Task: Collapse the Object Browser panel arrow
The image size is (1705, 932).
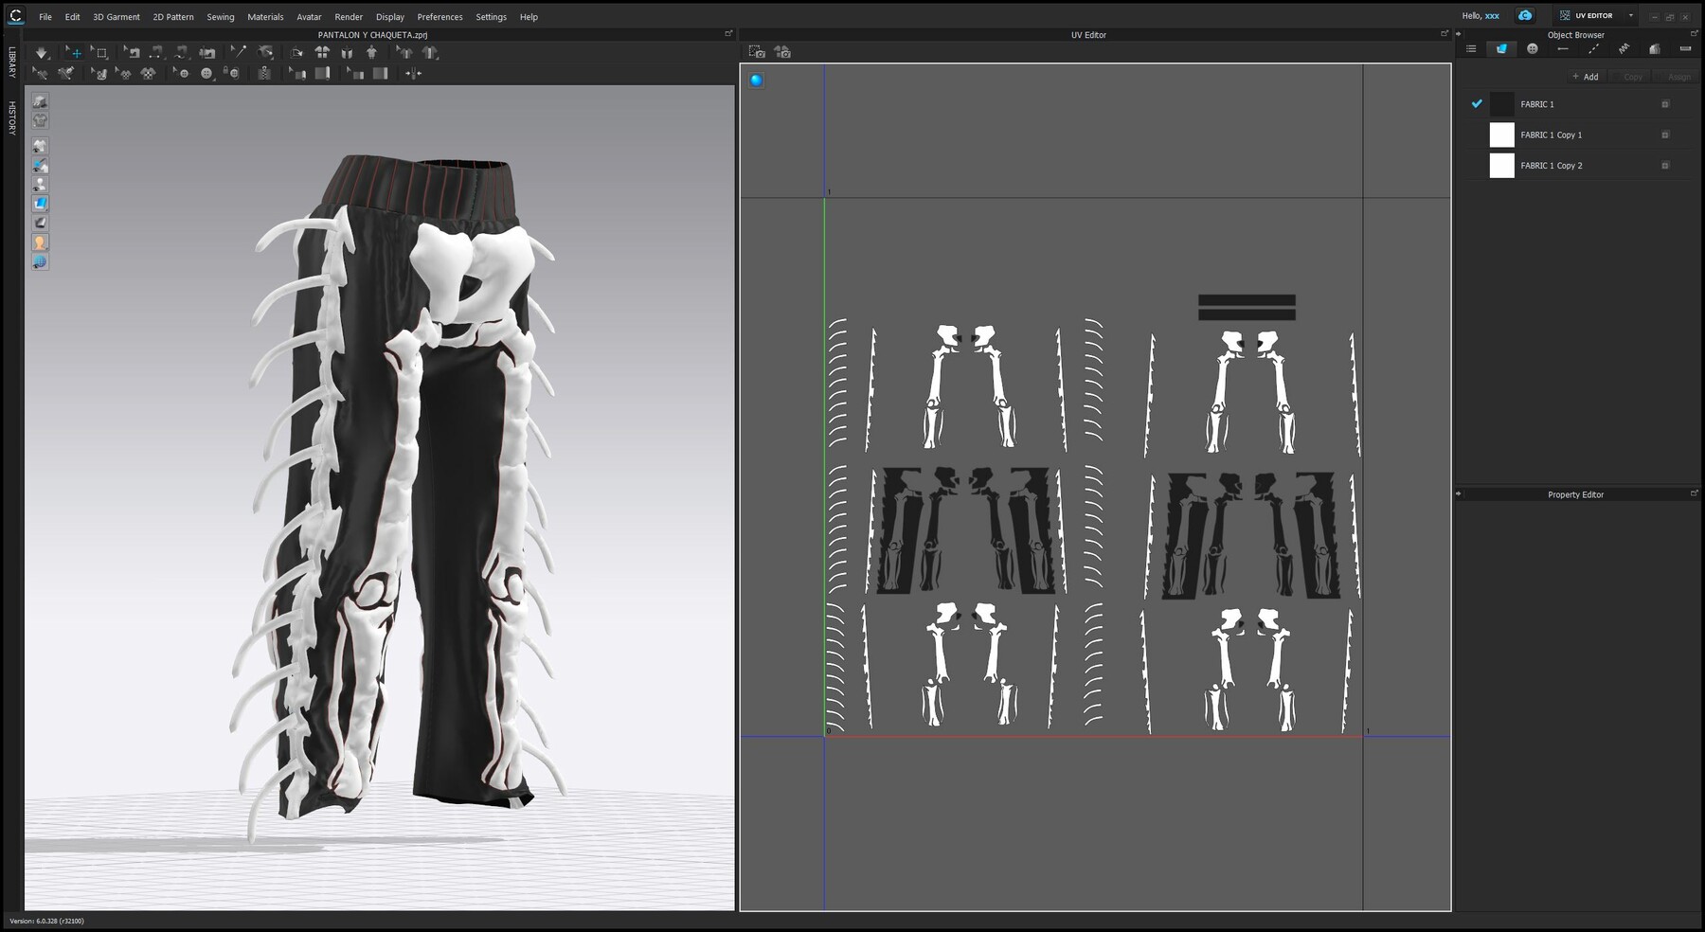Action: 1459,34
